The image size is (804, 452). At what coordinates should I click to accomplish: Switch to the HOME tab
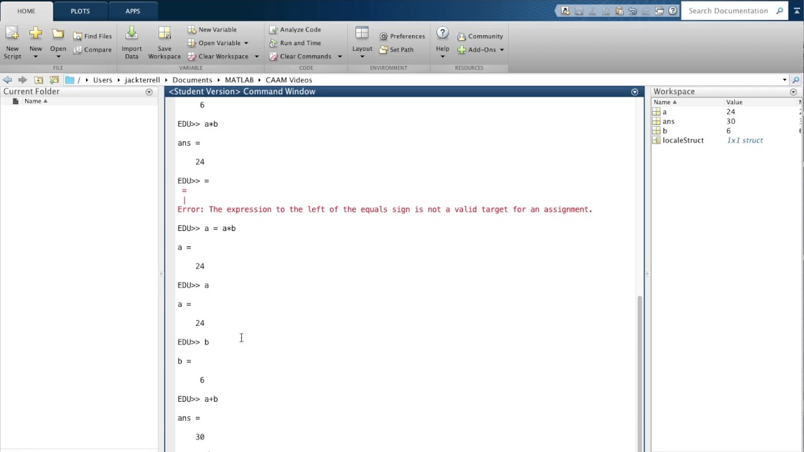click(x=26, y=11)
